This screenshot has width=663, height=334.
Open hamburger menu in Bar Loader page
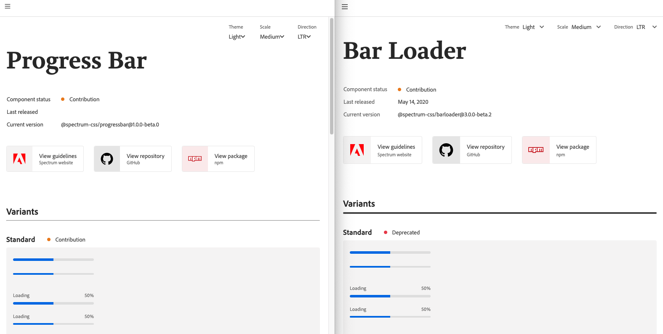coord(345,7)
